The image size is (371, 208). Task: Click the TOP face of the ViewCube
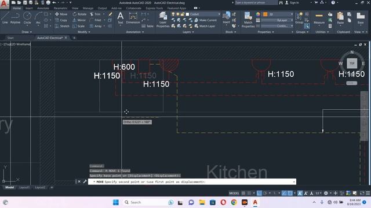coord(352,63)
